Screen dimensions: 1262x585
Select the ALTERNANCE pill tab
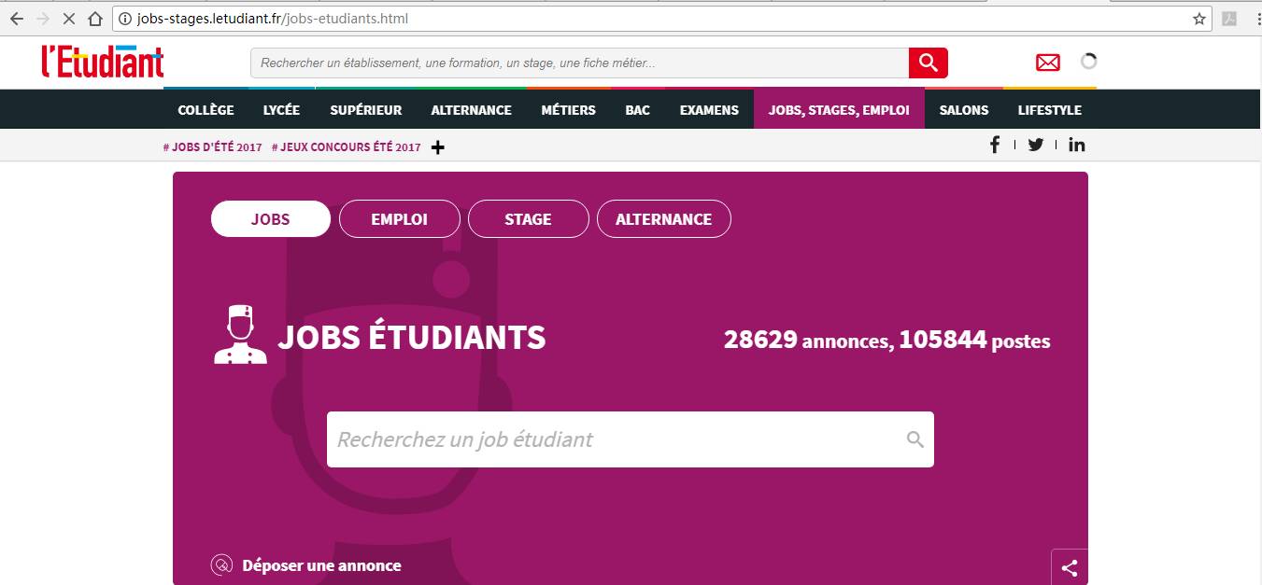663,219
